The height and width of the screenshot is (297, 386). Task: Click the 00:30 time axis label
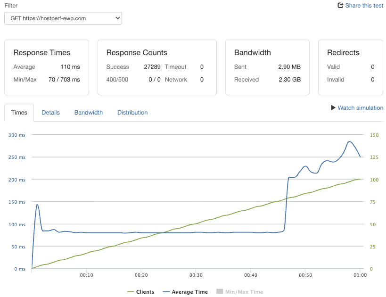click(196, 275)
